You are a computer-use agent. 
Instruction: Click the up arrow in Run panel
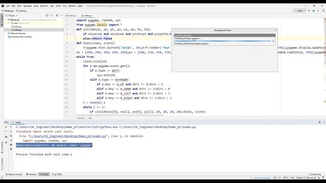point(11,127)
